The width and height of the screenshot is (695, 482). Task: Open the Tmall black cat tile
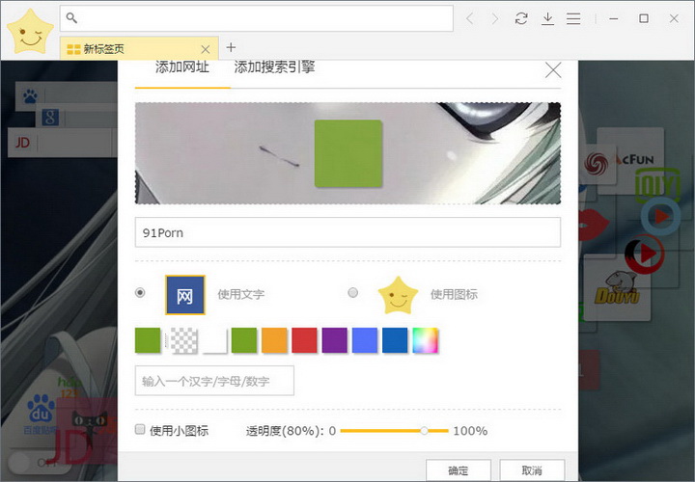pos(90,426)
